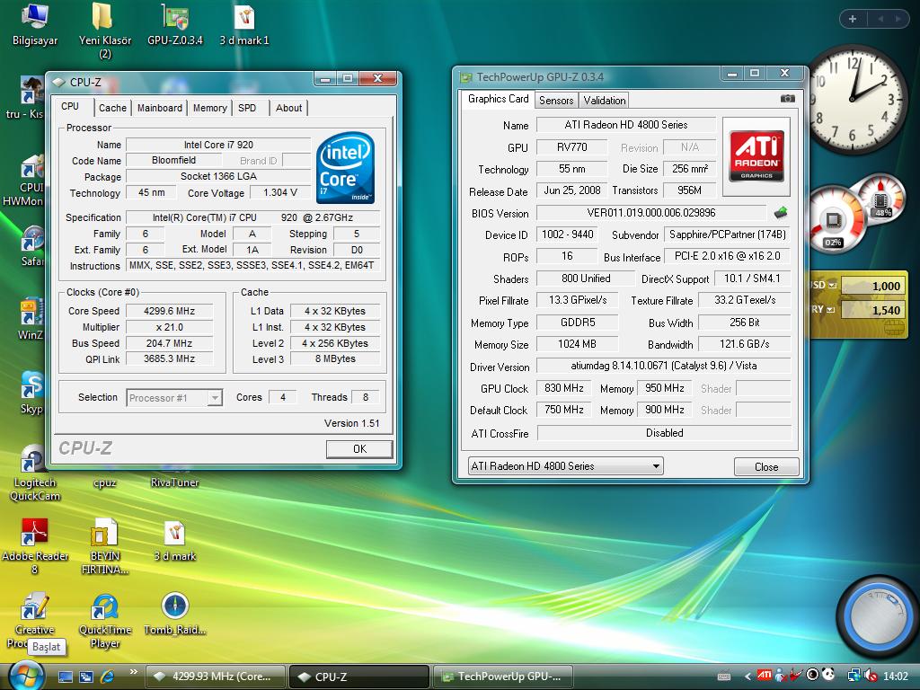The image size is (920, 690).
Task: Add a gadget with the sidebar plus button
Action: click(853, 19)
